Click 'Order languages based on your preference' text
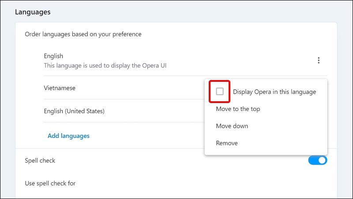Screen dimensions: 353x199 tap(83, 34)
